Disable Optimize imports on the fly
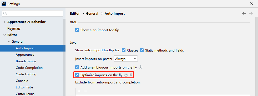Screen dimensions: 258x96 tap(77, 75)
